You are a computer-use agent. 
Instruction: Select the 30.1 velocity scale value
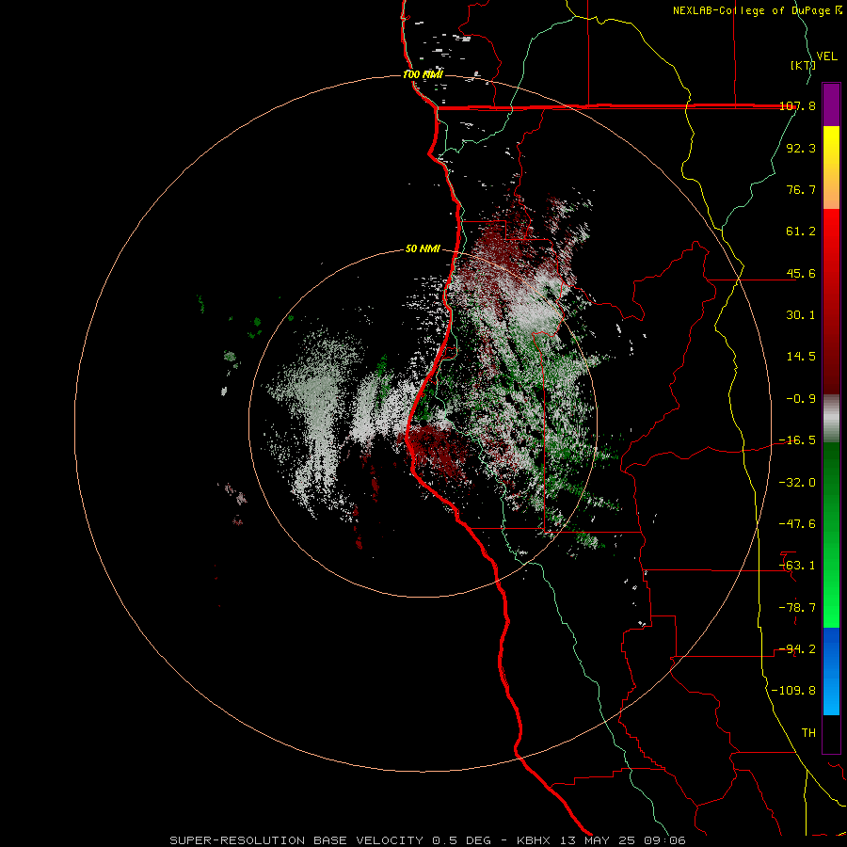tap(801, 315)
